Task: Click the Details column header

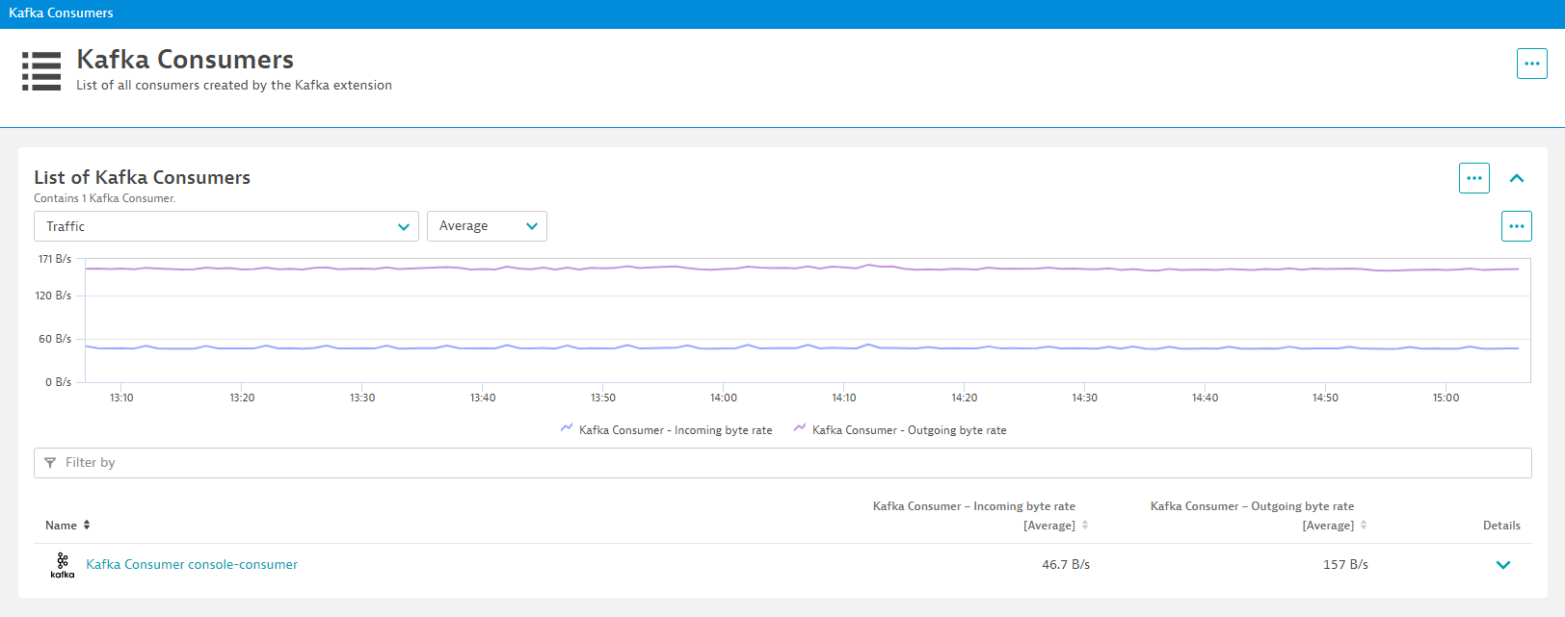Action: [x=1501, y=526]
